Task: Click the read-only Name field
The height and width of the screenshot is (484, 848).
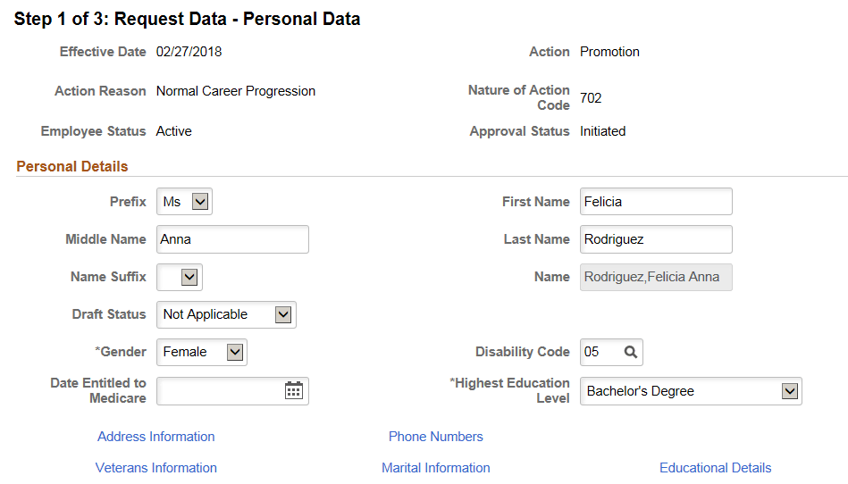Action: [656, 277]
